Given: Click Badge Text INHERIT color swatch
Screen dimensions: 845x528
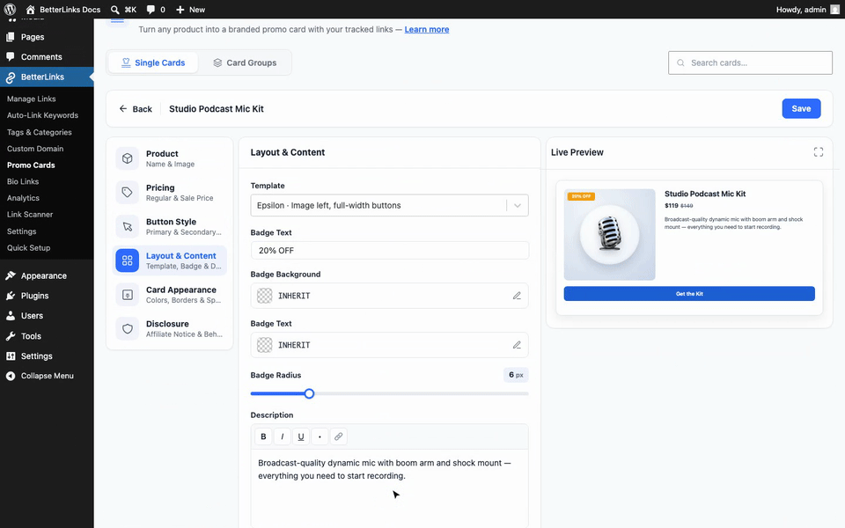Looking at the screenshot, I should (x=265, y=345).
